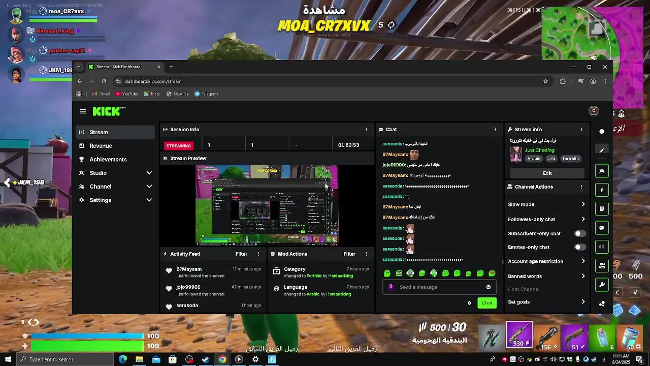Toggle the channel actions widget icon
The width and height of the screenshot is (650, 366).
pos(602,265)
